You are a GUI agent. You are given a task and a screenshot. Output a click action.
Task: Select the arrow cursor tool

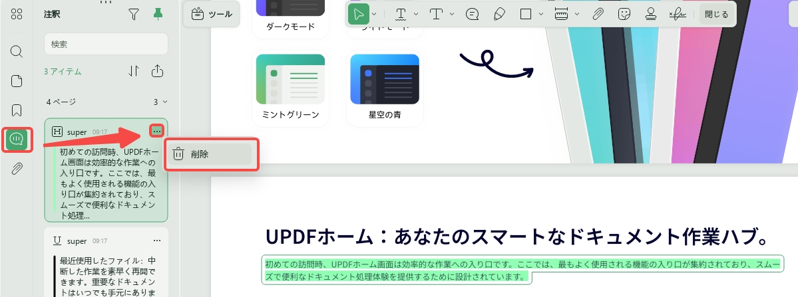click(x=359, y=14)
